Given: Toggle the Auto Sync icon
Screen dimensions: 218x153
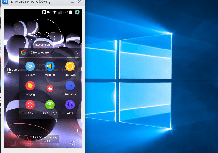Looking at the screenshot, I should [70, 66].
